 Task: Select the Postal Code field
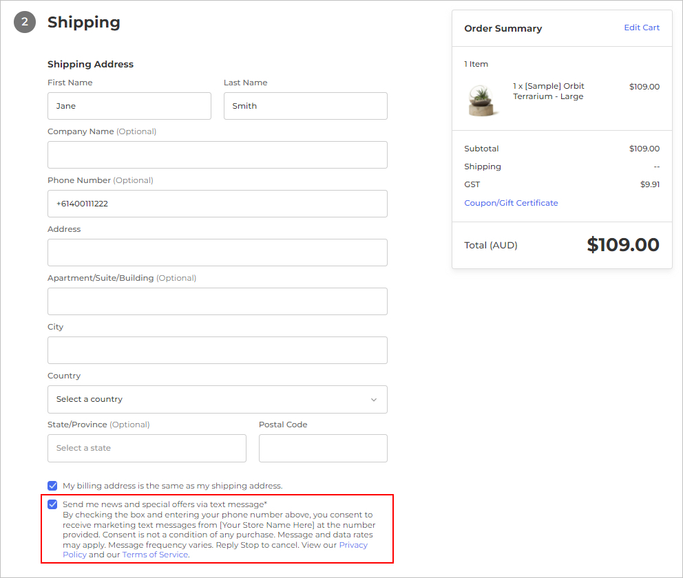(323, 448)
